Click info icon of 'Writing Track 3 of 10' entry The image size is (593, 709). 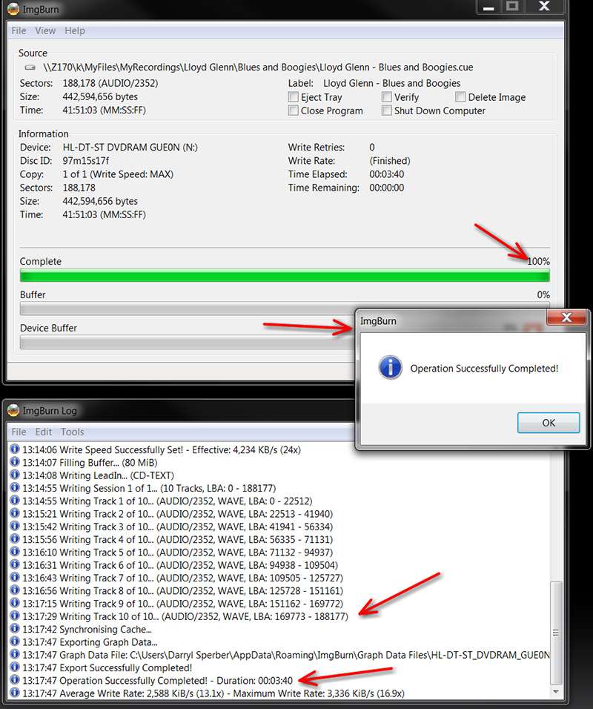(x=15, y=526)
